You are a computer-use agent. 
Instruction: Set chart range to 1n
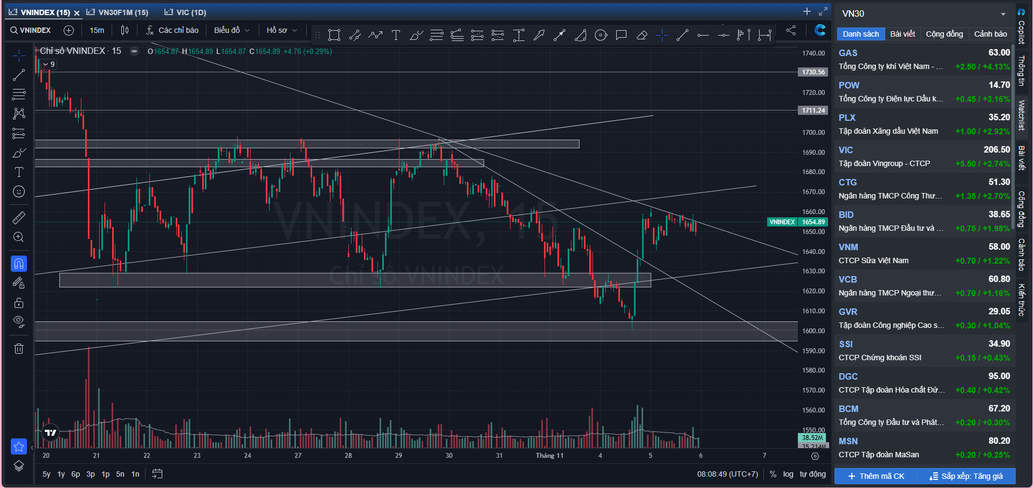point(135,475)
